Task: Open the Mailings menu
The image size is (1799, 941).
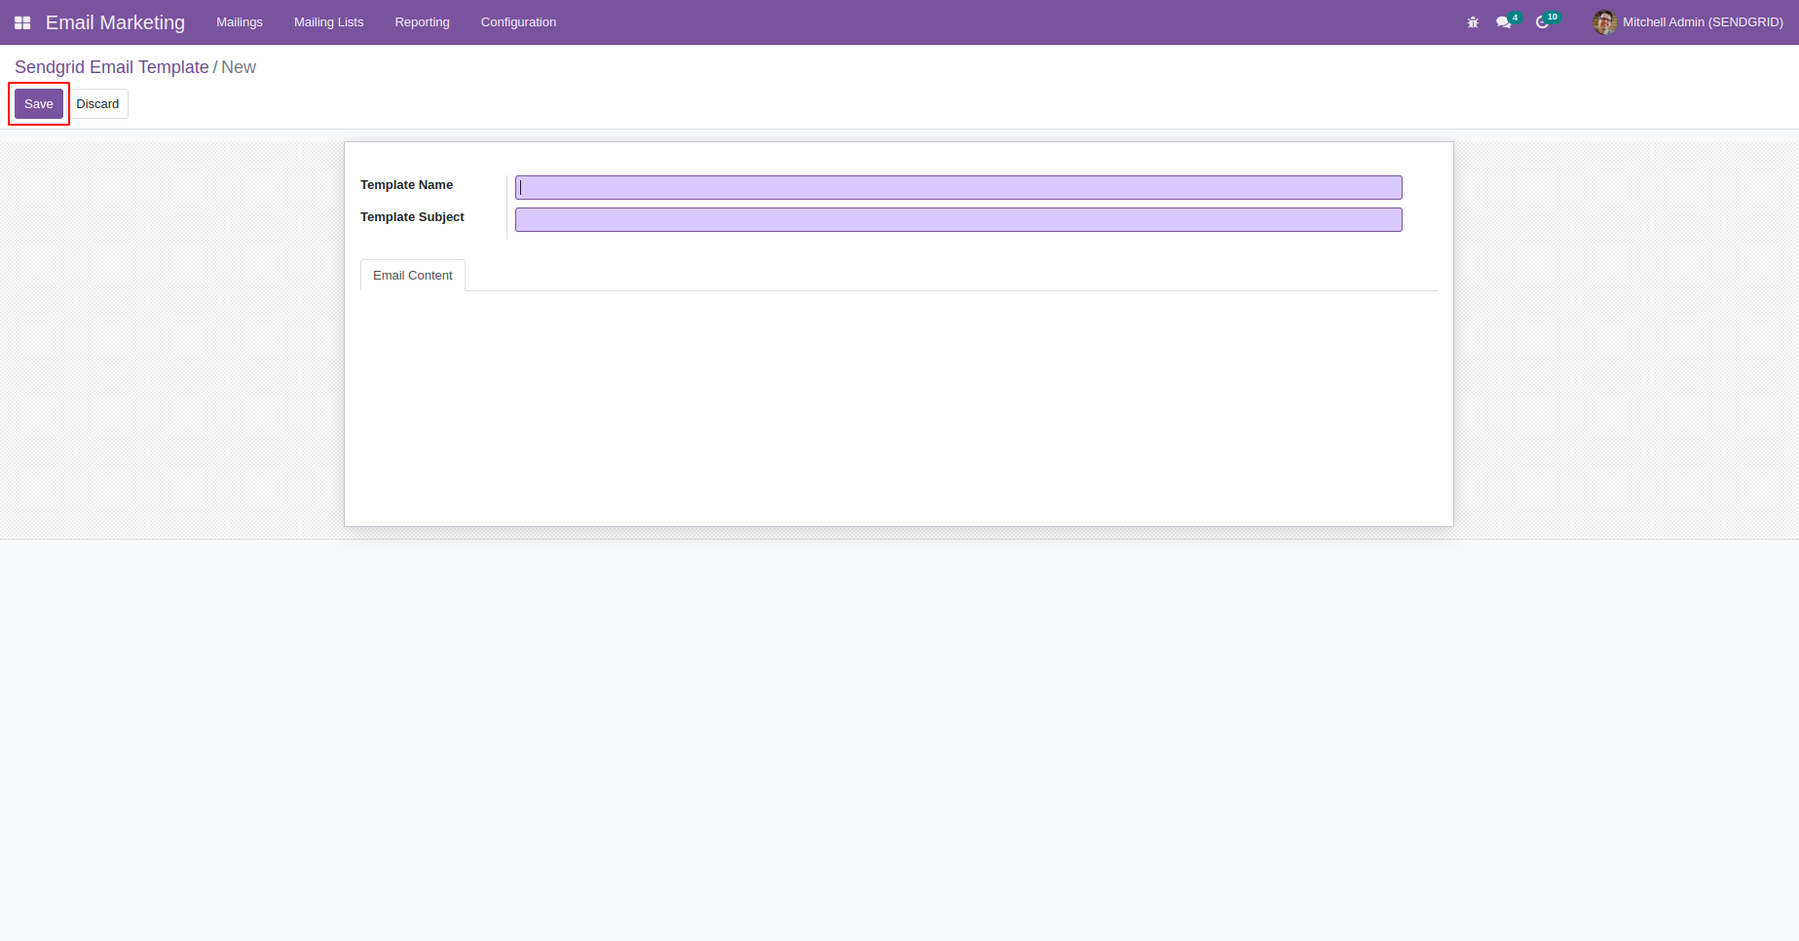Action: [240, 22]
